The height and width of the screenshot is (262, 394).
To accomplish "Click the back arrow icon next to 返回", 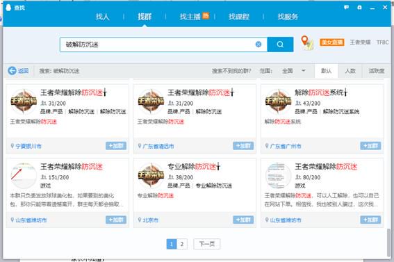I will (x=12, y=71).
